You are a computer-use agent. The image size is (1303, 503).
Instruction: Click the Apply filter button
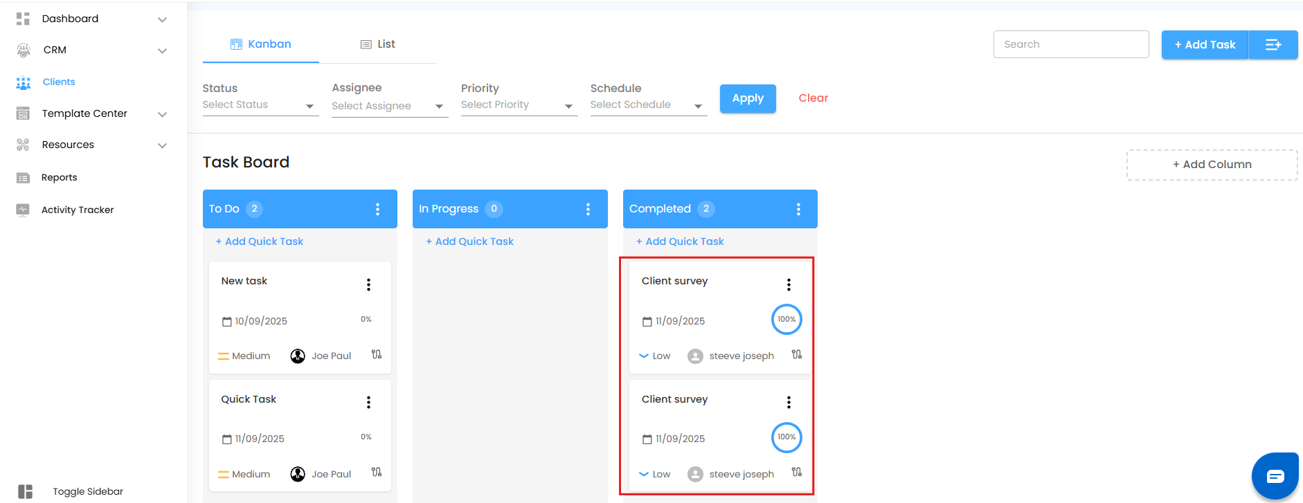748,98
